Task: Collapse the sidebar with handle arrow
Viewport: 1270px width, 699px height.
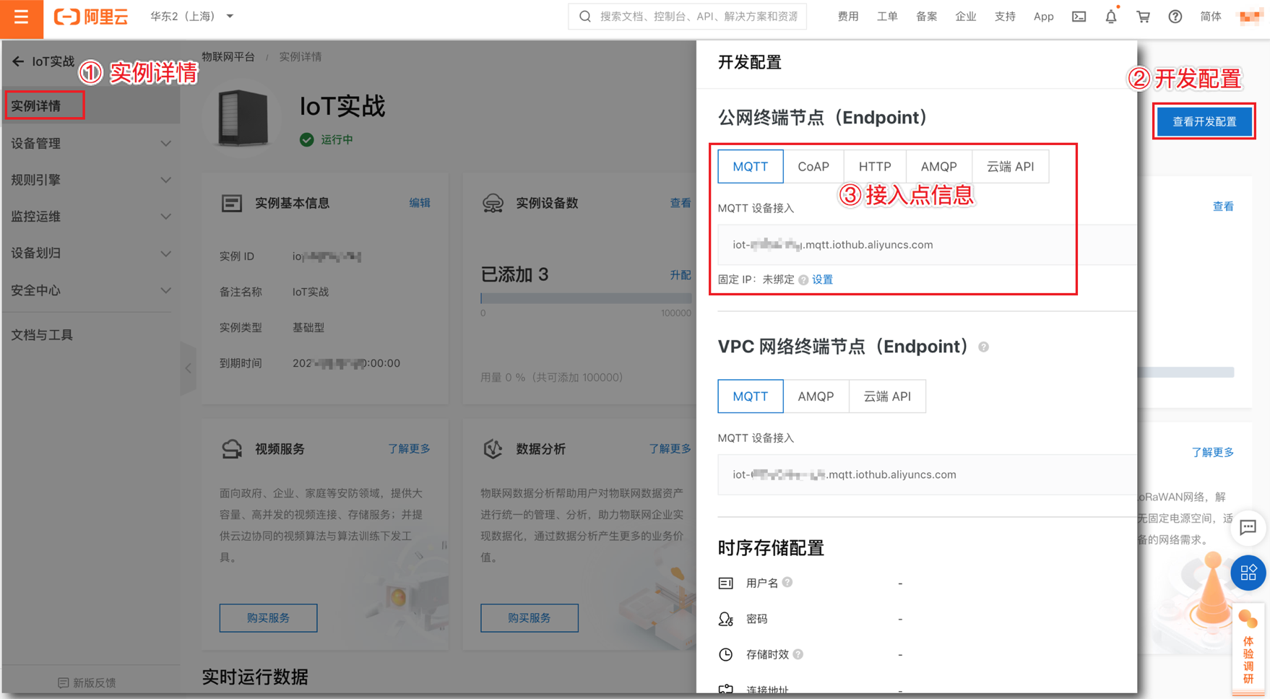Action: [189, 368]
